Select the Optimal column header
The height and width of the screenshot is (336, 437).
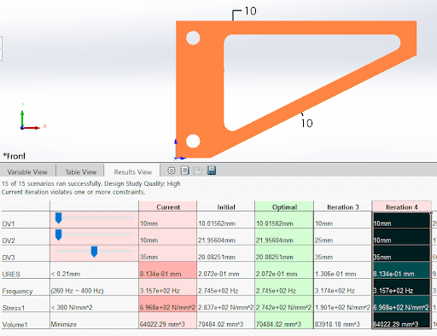[x=284, y=207]
